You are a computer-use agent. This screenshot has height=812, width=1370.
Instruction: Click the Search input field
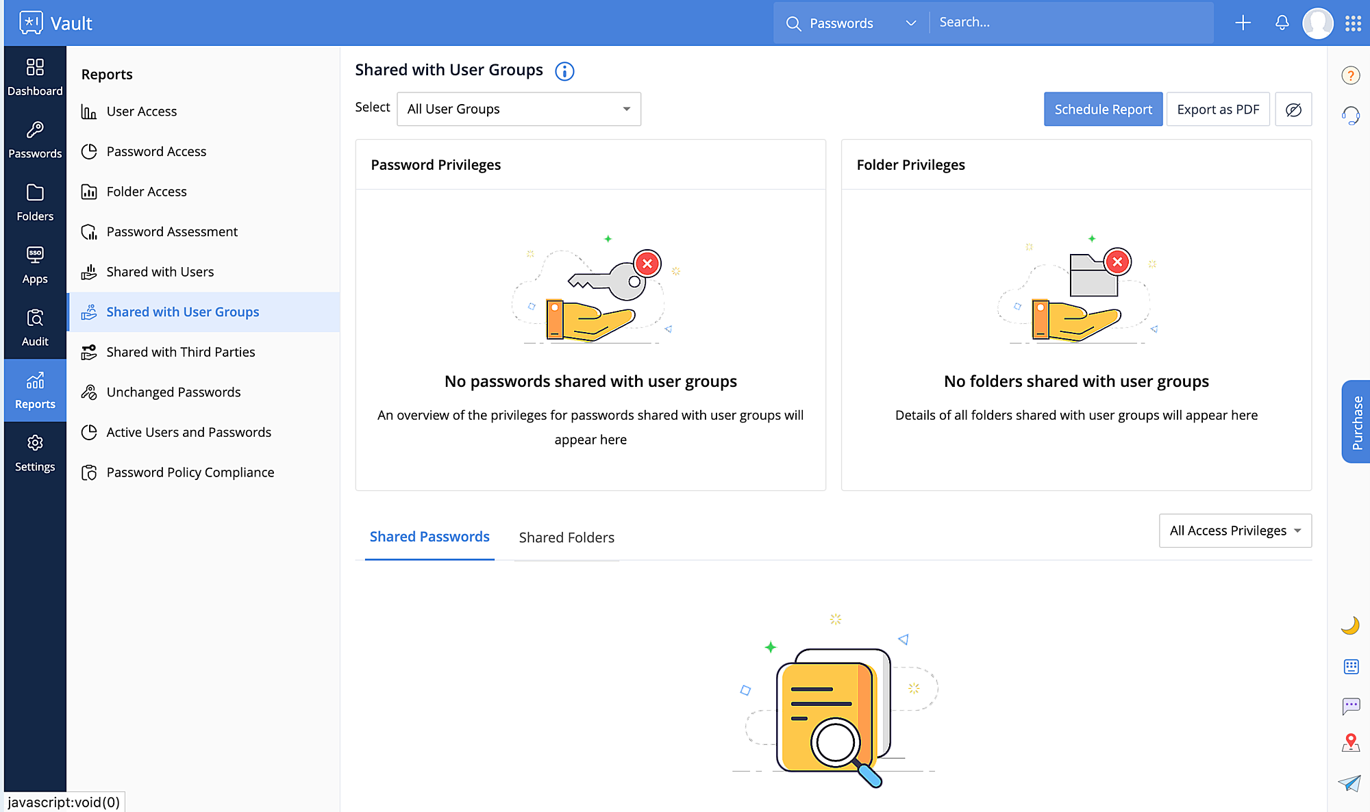(1069, 23)
